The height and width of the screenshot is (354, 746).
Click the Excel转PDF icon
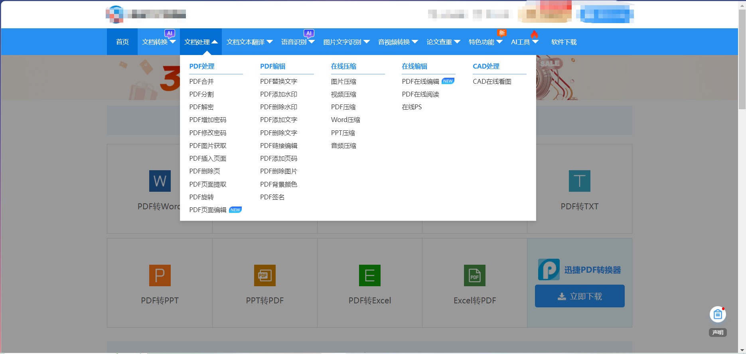(x=474, y=275)
